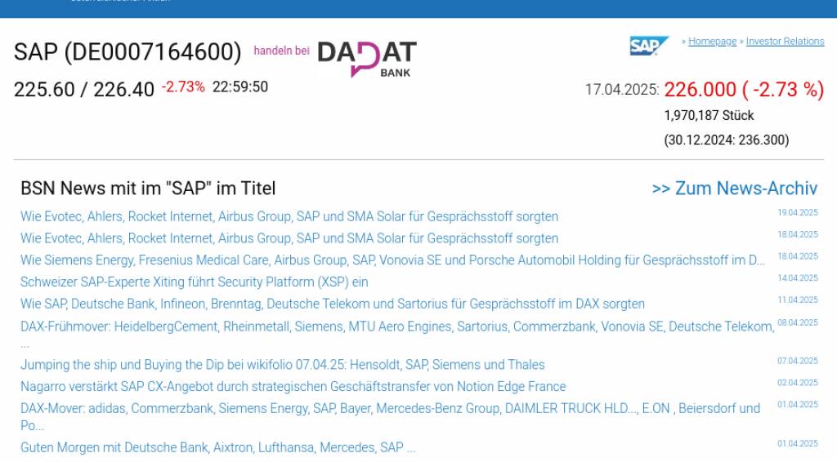
Task: Open 'Guten Morgen mit Deutsche Bank' article
Action: pyautogui.click(x=217, y=447)
